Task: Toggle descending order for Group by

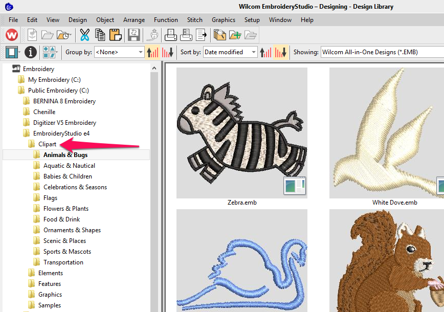Action: [x=168, y=52]
